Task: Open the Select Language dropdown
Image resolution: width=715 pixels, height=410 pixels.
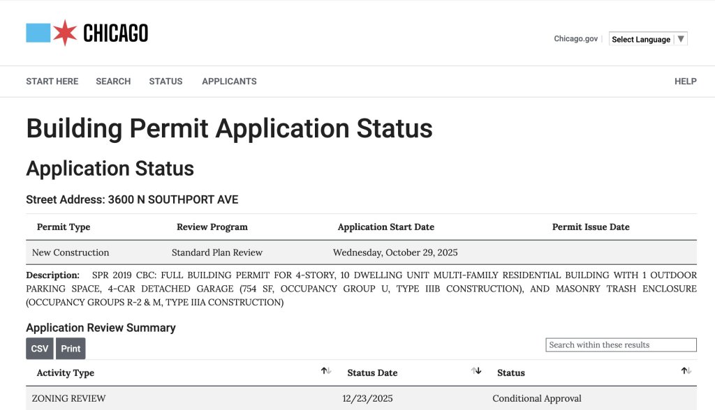Action: click(647, 39)
